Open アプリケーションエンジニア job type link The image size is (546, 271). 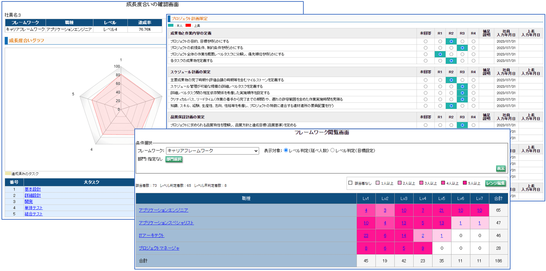click(164, 210)
